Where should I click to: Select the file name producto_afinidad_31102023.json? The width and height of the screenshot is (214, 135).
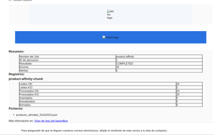tap(37, 115)
